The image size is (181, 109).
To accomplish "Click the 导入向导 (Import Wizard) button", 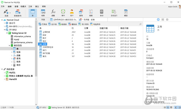I will (x=83, y=24).
